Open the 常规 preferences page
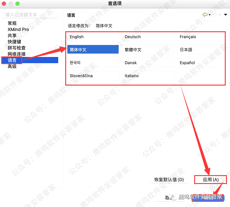Image resolution: width=230 pixels, height=207 pixels. point(12,23)
